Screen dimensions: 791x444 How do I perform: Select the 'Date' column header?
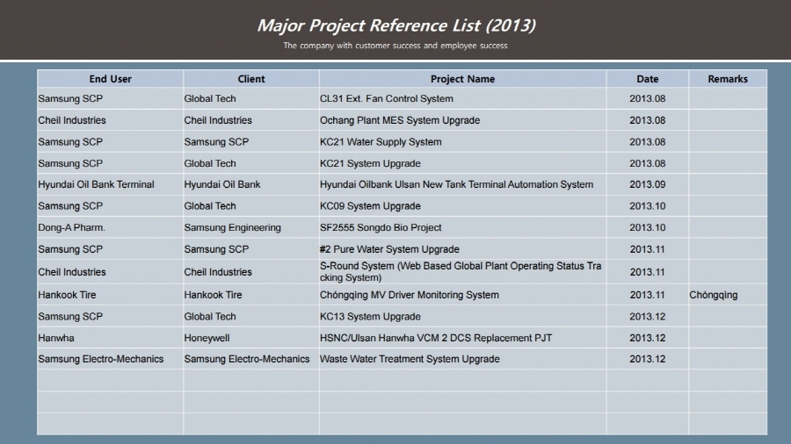647,79
